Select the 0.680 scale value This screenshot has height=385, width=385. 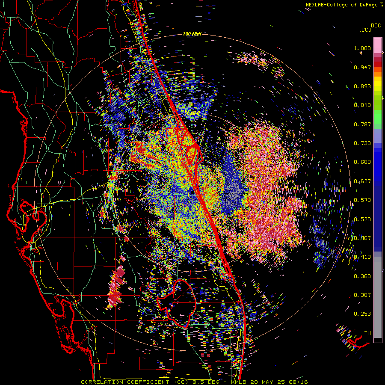[x=362, y=162]
